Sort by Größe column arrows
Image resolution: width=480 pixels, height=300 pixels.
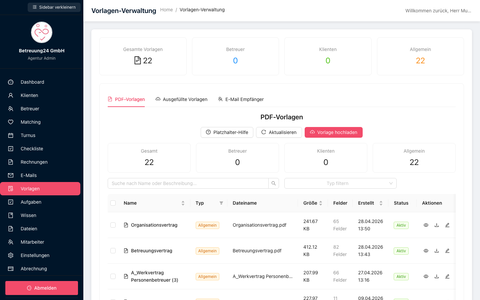tap(321, 203)
